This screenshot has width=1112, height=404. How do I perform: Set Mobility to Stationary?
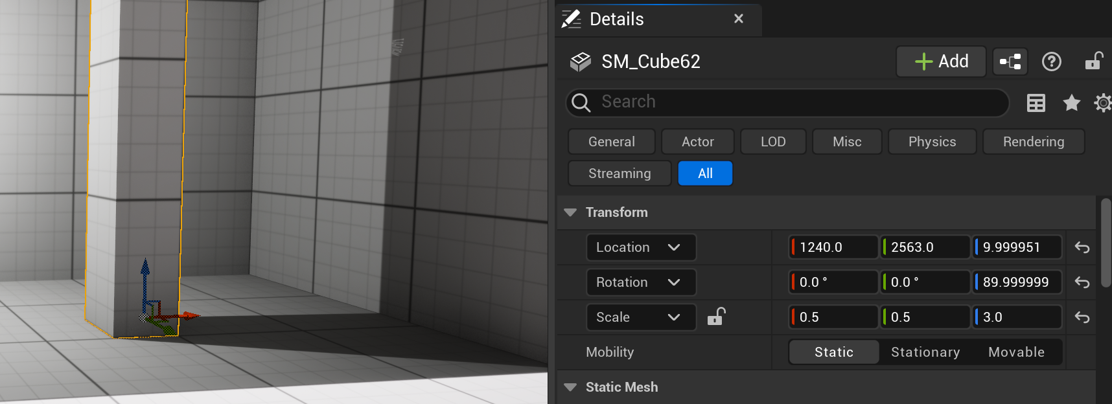pyautogui.click(x=925, y=352)
